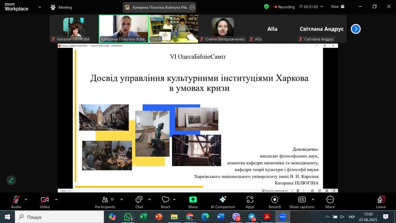Open options menu on Катерина Пілюгіна banner

pos(192,7)
